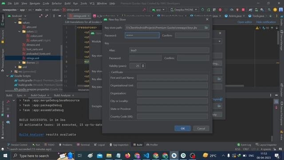Click the Country Code field

coord(173,116)
